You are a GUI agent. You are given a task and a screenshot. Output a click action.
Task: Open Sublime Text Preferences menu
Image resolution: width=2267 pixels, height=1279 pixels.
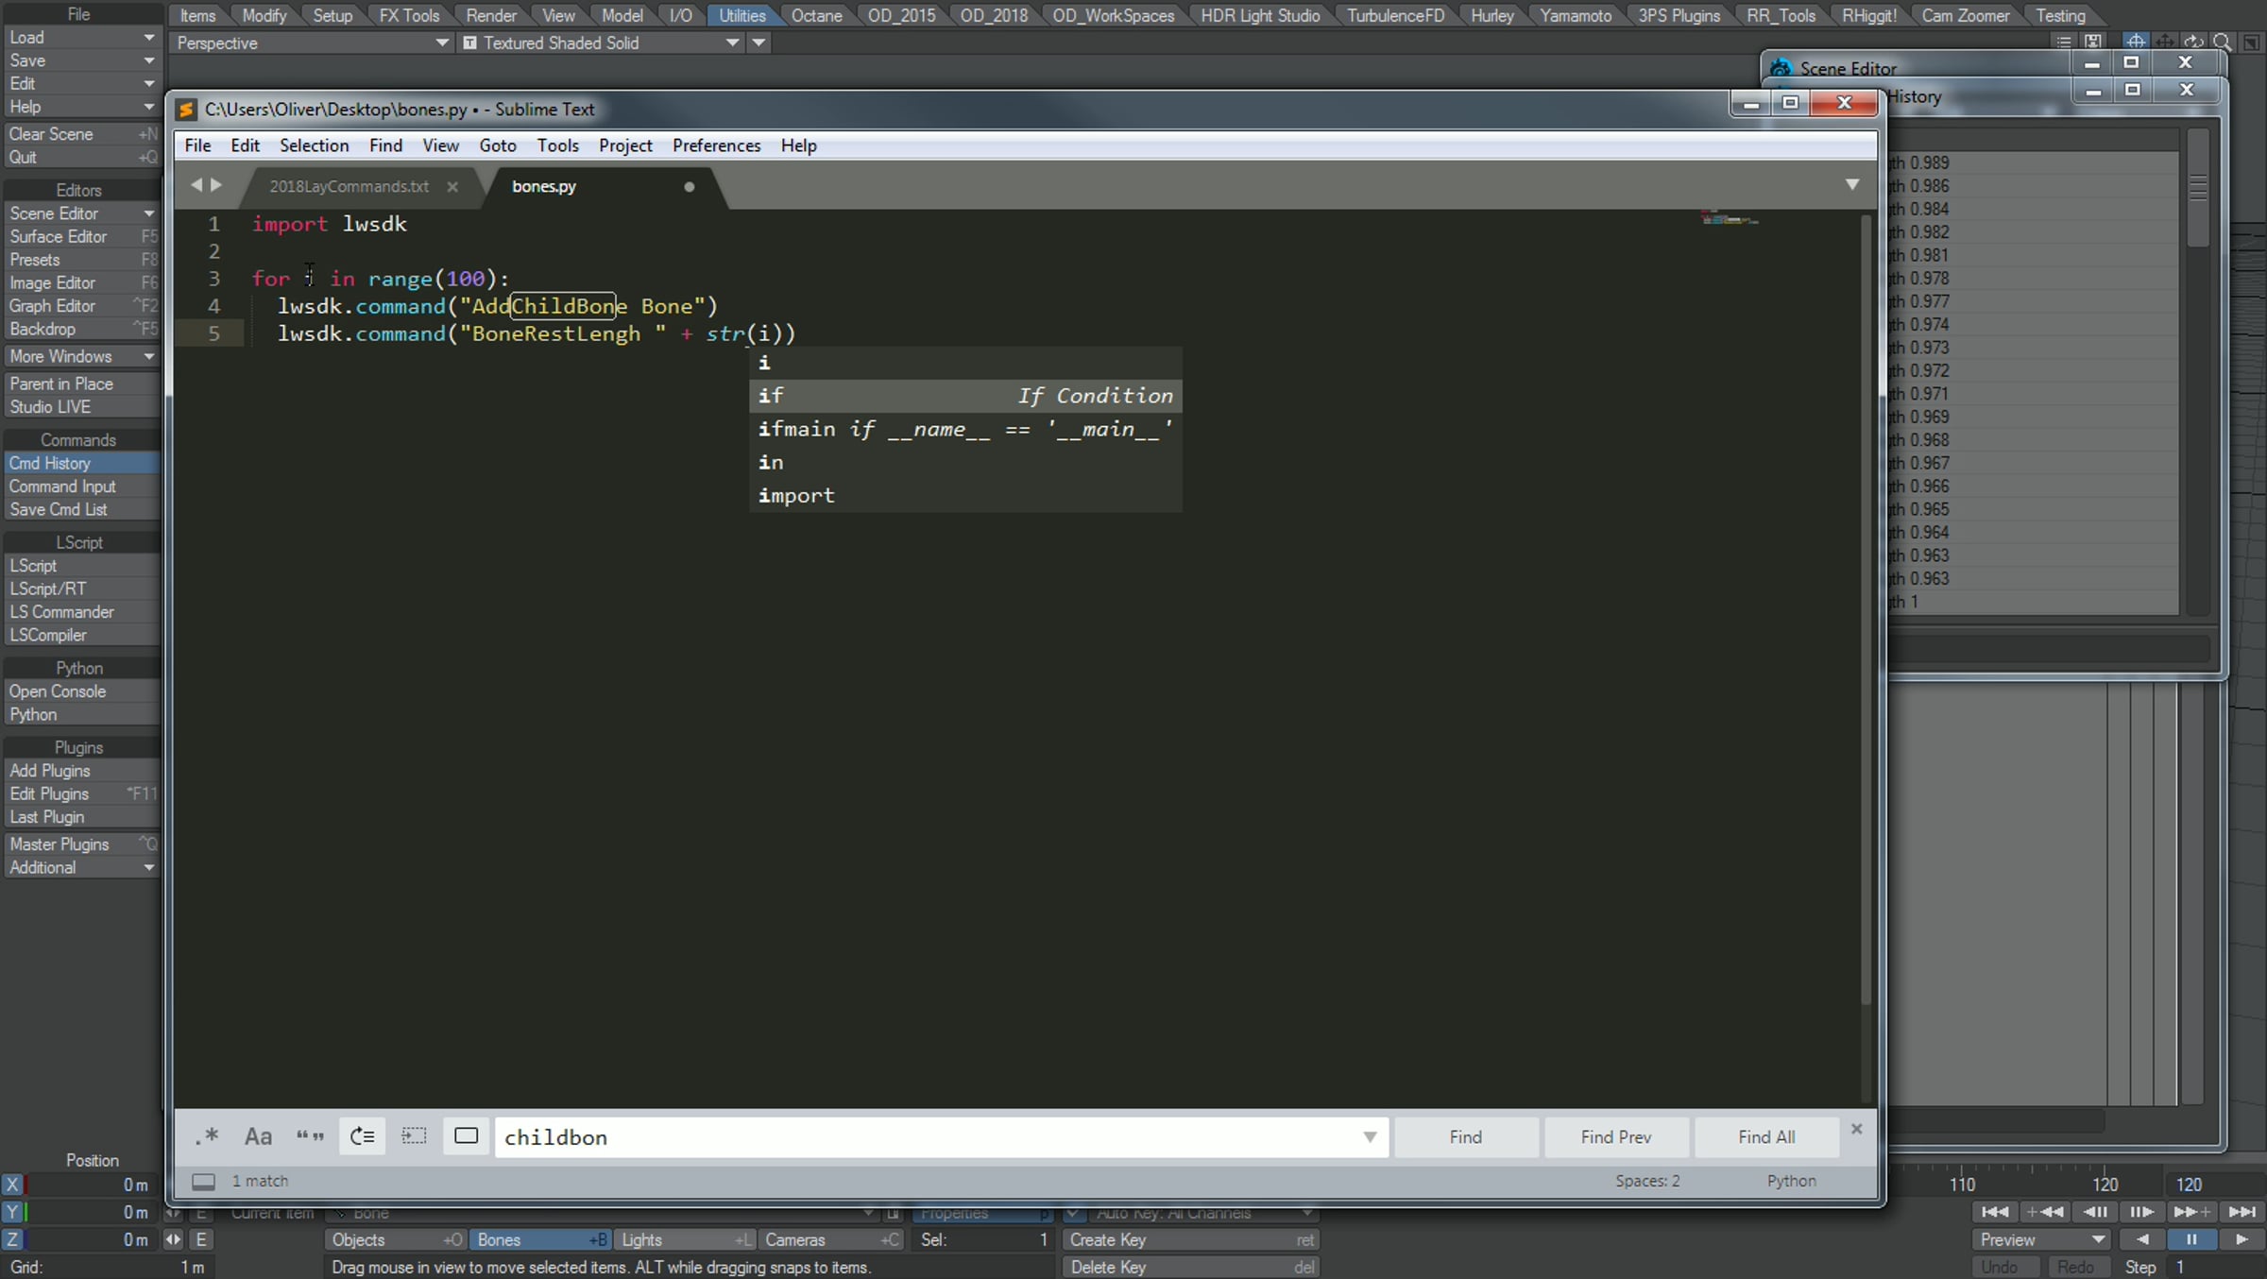[716, 145]
